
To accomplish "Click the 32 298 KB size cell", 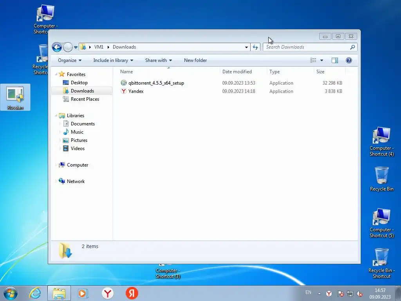I will pyautogui.click(x=332, y=83).
